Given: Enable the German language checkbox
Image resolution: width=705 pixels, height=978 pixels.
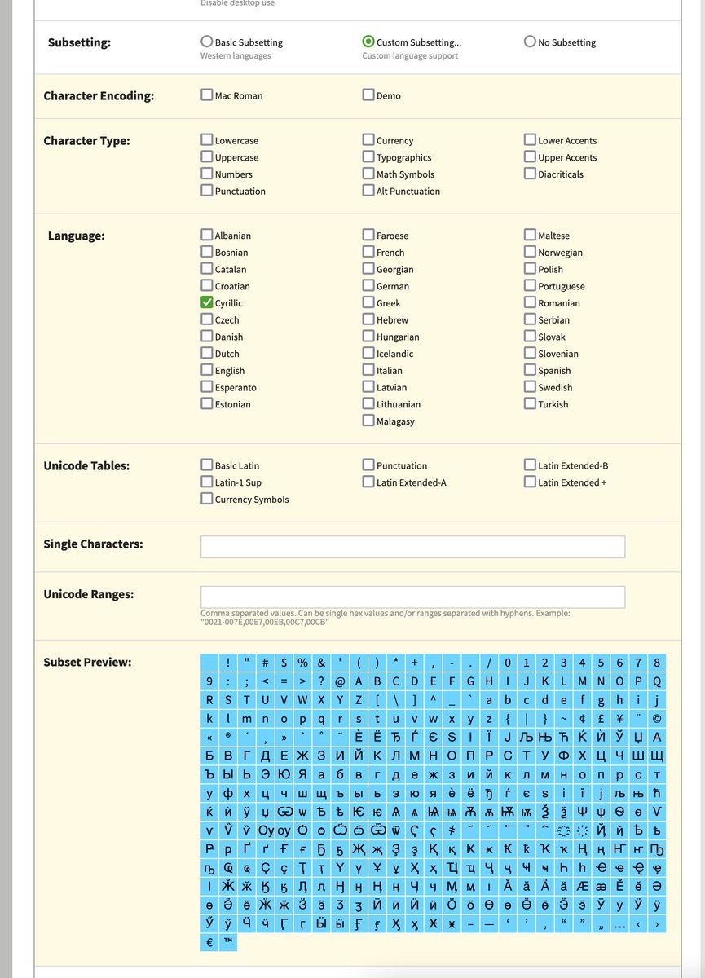Looking at the screenshot, I should 368,285.
